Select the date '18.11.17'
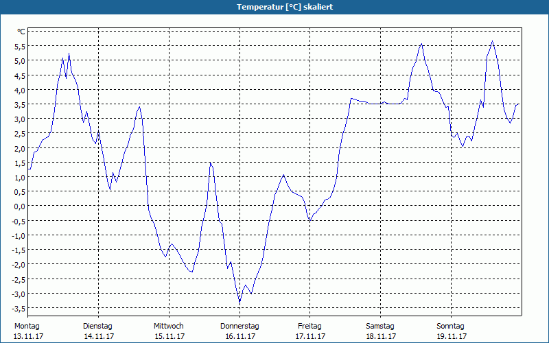 381,336
